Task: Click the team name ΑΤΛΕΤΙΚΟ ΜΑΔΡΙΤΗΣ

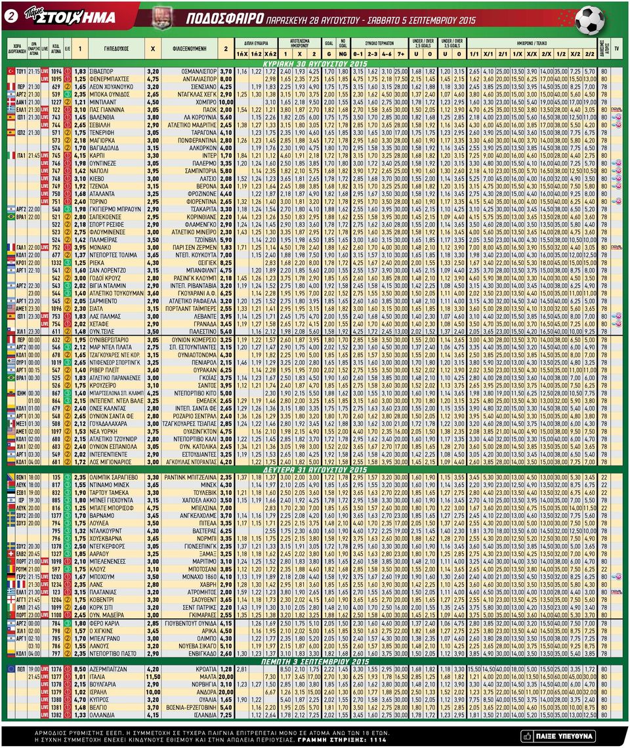Action: point(192,125)
